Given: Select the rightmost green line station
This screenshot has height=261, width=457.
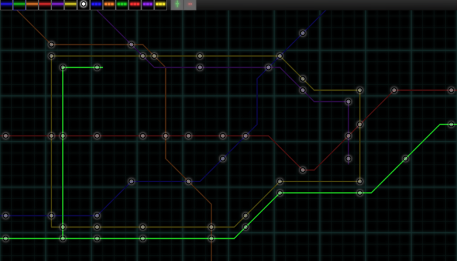Looking at the screenshot, I should point(451,125).
